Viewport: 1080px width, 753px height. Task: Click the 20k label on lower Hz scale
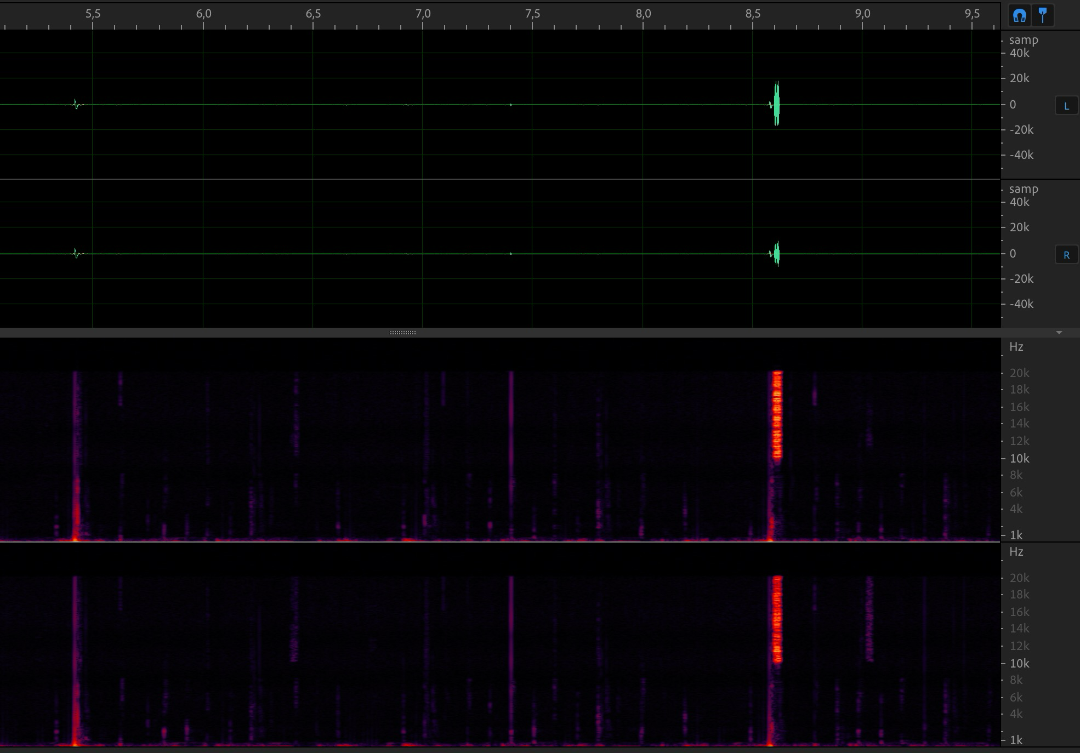click(1019, 578)
